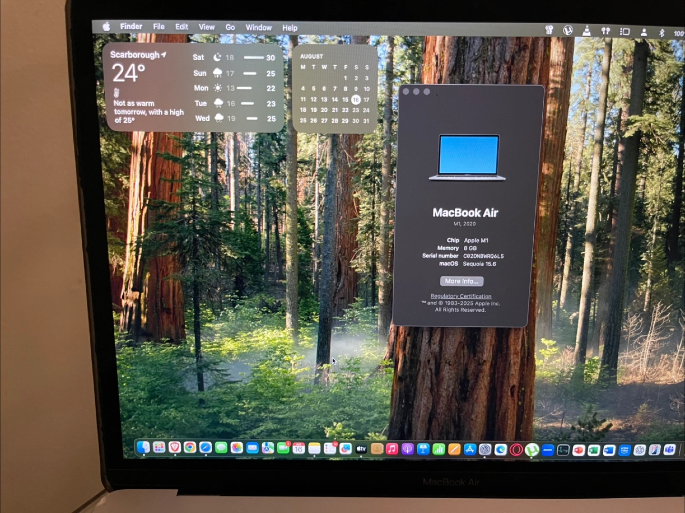Launch Google Chrome from the dock
The height and width of the screenshot is (513, 685).
190,447
